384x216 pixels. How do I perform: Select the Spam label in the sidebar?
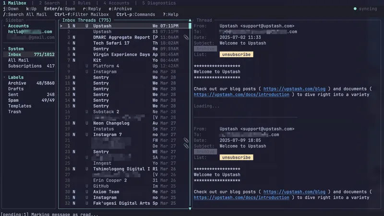14,100
